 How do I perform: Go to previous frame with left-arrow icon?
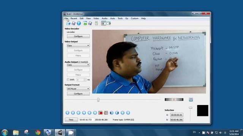pos(79,113)
